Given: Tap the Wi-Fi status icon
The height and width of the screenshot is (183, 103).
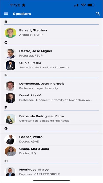Looking at the screenshot, I should [x=83, y=5].
